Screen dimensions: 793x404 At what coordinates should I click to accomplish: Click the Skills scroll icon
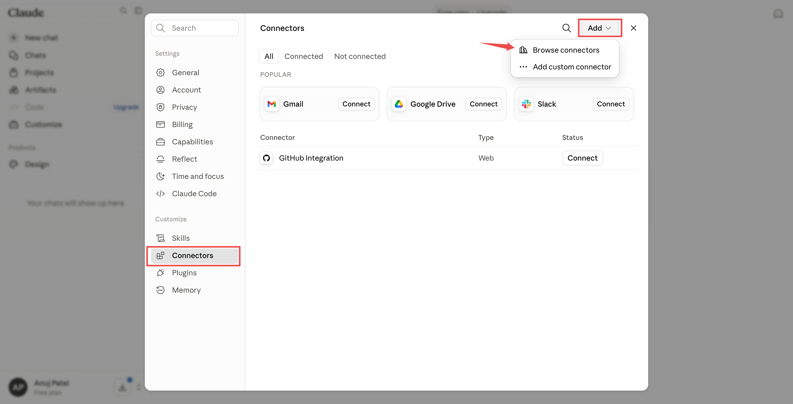coord(160,238)
